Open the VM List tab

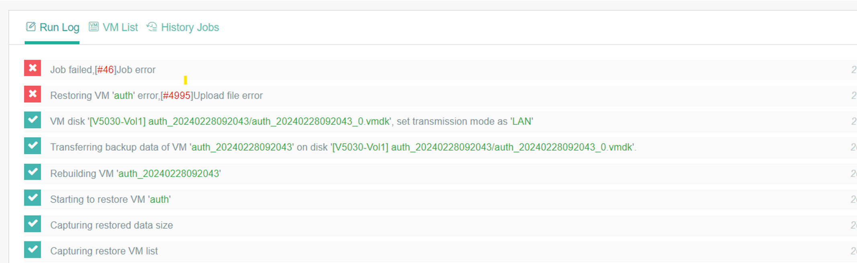tap(120, 27)
